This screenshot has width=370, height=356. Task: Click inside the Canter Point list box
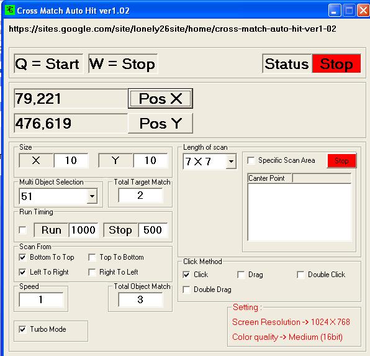[299, 212]
